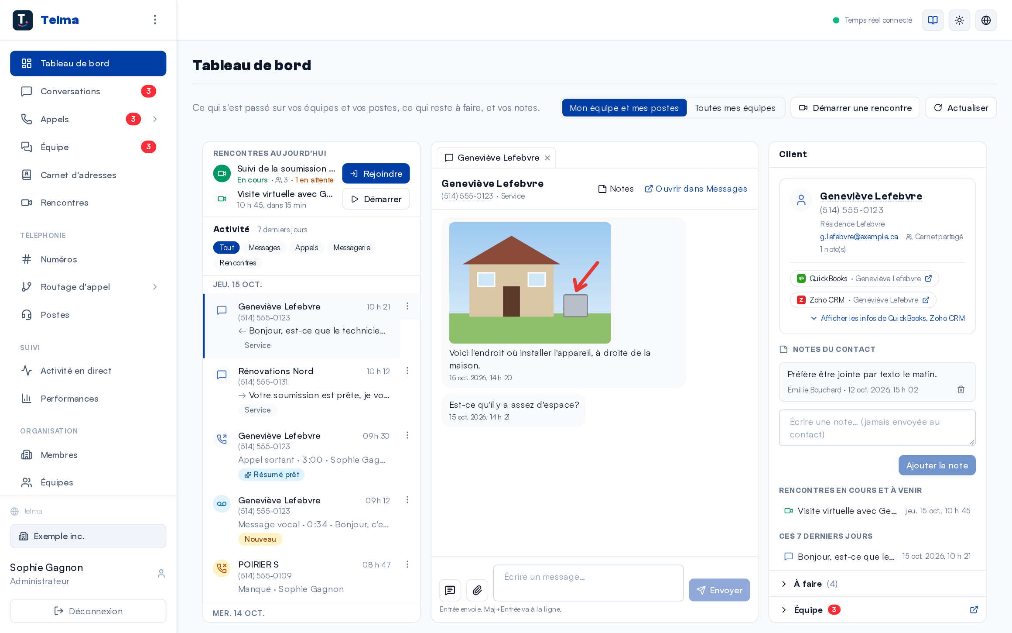This screenshot has width=1012, height=633.
Task: Open the Équipe section in new window
Action: point(974,610)
